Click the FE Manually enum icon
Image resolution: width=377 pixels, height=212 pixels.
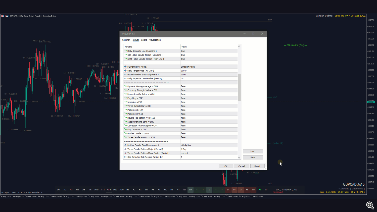pyautogui.click(x=125, y=67)
